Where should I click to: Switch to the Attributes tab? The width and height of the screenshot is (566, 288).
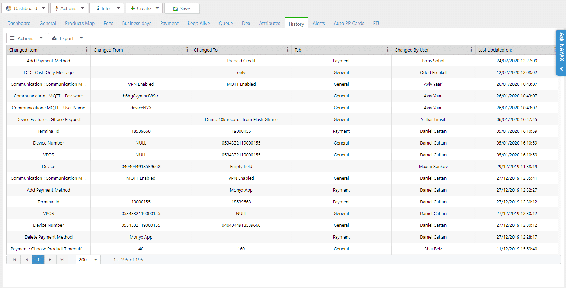(270, 23)
